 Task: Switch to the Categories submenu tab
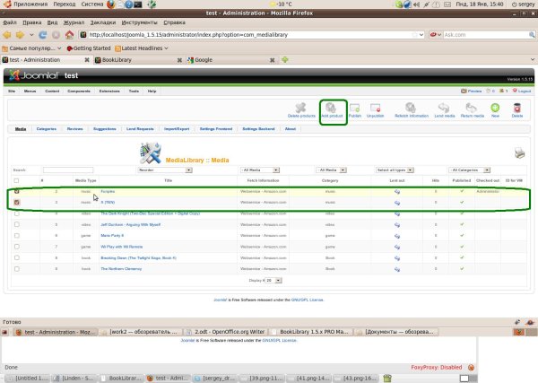pyautogui.click(x=47, y=129)
